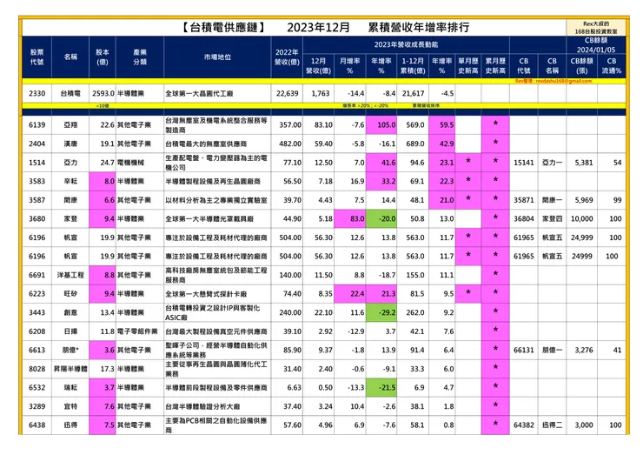
Task: Click the 月增率 % column header
Action: point(350,66)
